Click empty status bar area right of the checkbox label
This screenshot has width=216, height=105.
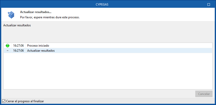(126, 101)
